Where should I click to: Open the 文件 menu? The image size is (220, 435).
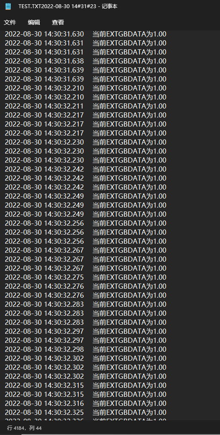(x=10, y=22)
